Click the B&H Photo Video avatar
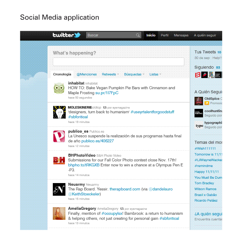Screen dimensions: 240x240 coord(59,160)
